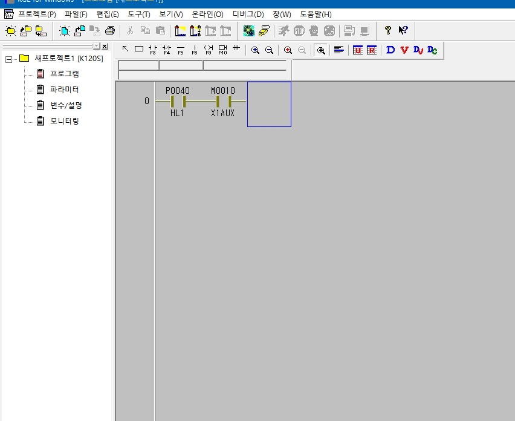This screenshot has width=515, height=421.
Task: Open the 온라인(O) menu
Action: tap(207, 14)
